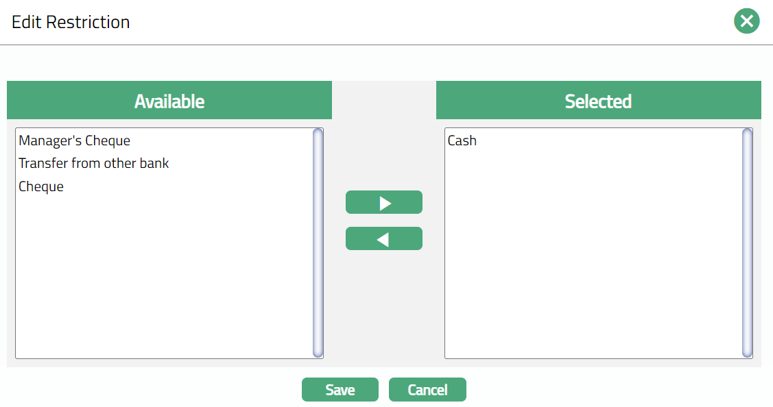
Task: Select Cash in the Selected list
Action: coord(462,141)
